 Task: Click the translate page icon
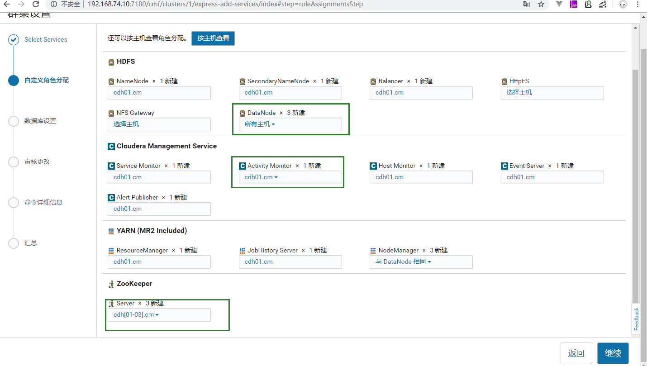coord(527,4)
